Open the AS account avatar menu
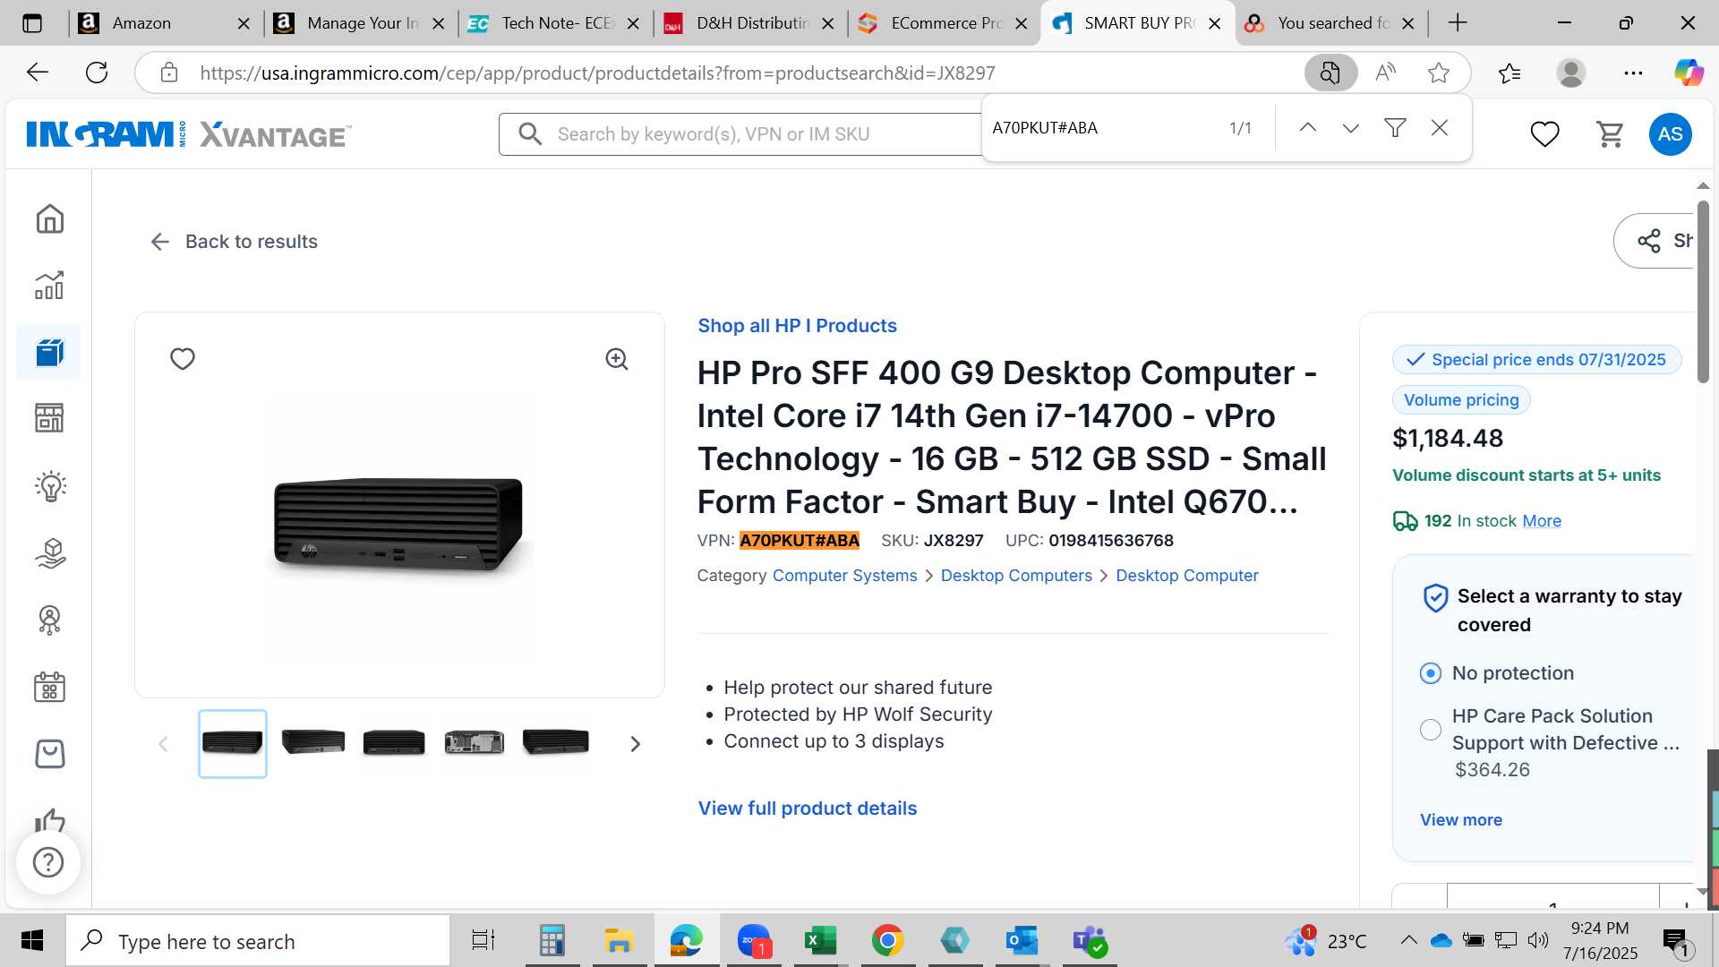The height and width of the screenshot is (967, 1719). [x=1670, y=134]
